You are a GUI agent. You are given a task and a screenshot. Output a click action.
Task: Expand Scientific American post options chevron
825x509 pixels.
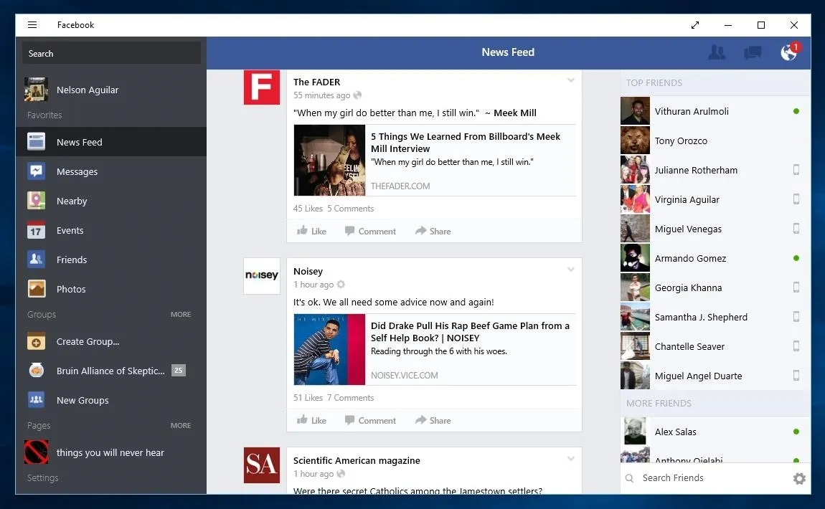571,459
